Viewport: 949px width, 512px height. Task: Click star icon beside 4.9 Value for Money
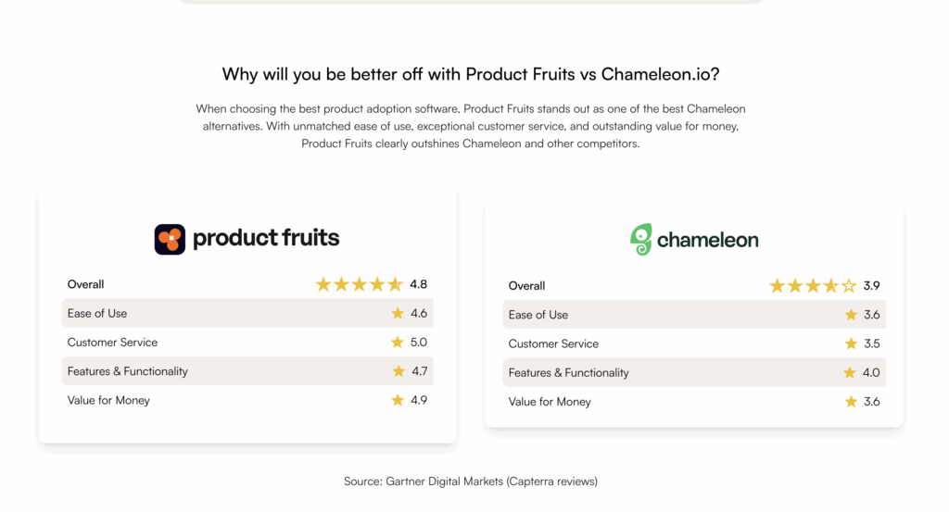click(398, 401)
